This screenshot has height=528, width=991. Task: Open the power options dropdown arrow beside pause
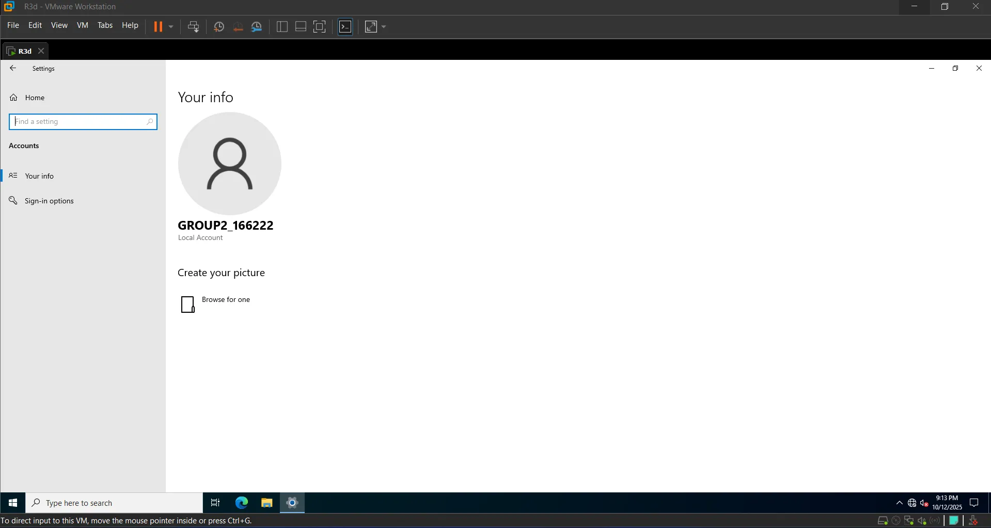click(x=171, y=26)
